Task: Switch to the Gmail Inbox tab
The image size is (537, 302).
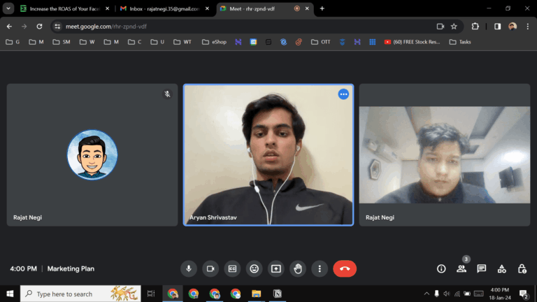Action: click(164, 8)
